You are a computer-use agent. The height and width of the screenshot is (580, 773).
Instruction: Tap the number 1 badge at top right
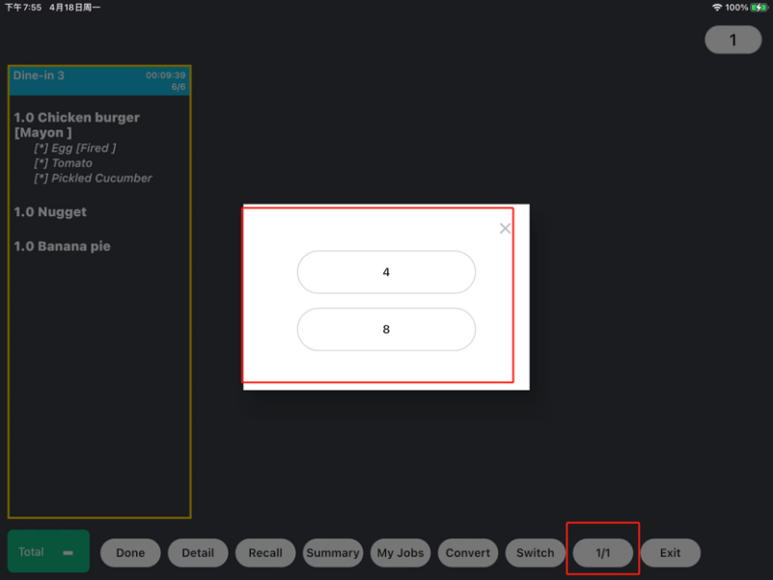pyautogui.click(x=733, y=40)
